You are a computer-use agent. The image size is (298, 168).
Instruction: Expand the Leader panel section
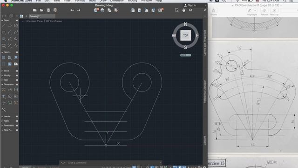[2, 116]
